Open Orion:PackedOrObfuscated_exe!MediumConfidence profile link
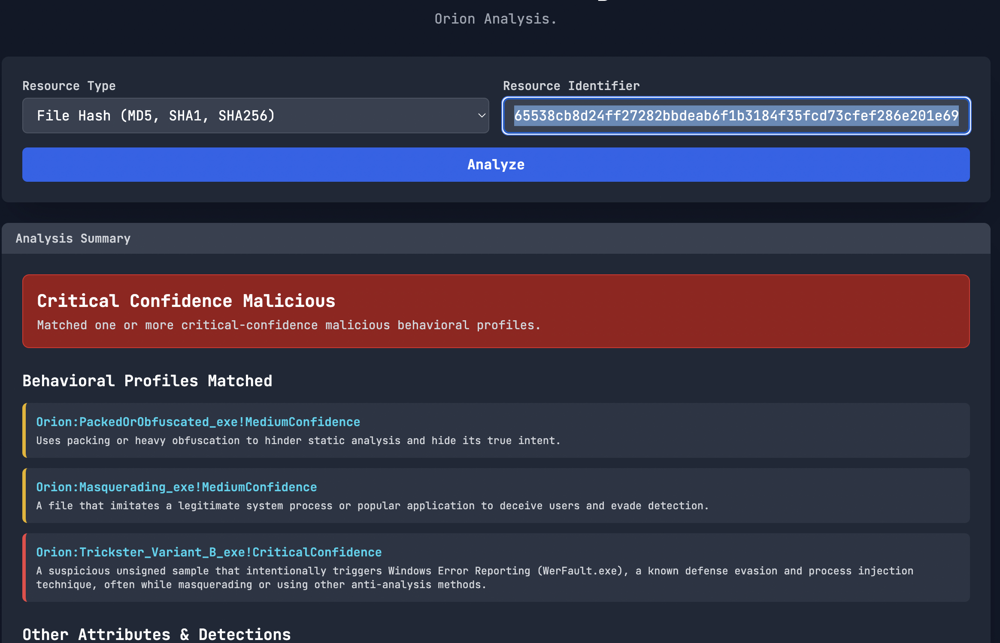This screenshot has height=643, width=1000. point(198,422)
